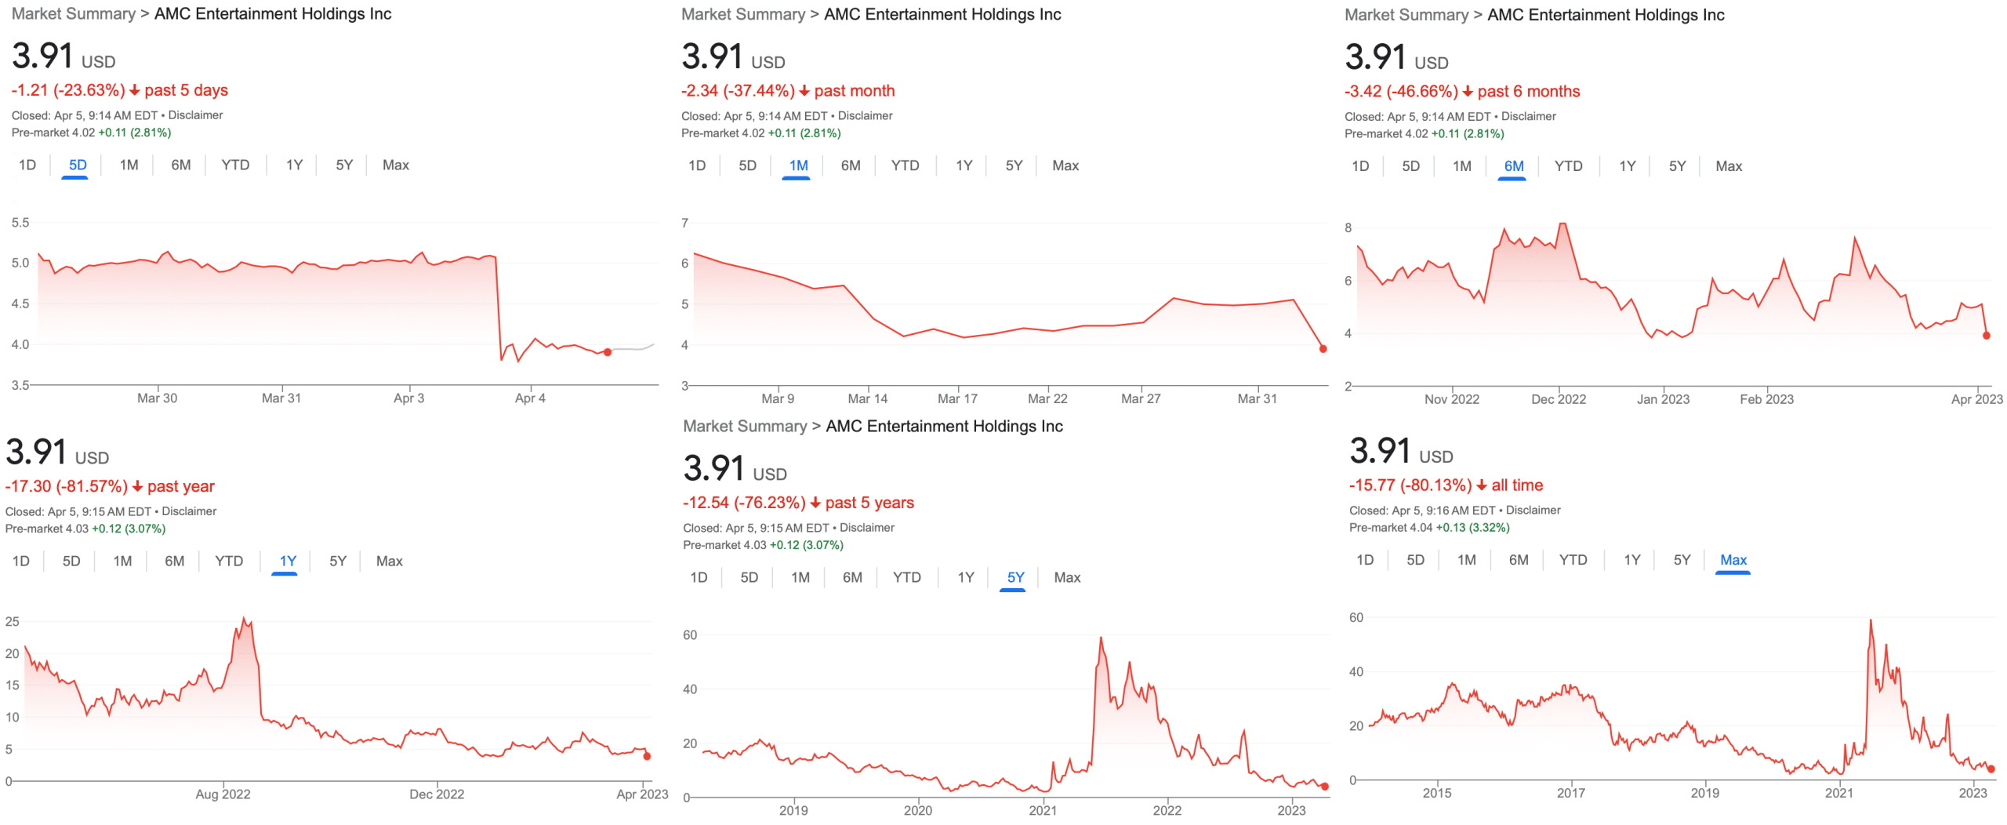Select 1Y tab in the past 5 years panel
Screen dimensions: 2007x825
click(x=965, y=577)
